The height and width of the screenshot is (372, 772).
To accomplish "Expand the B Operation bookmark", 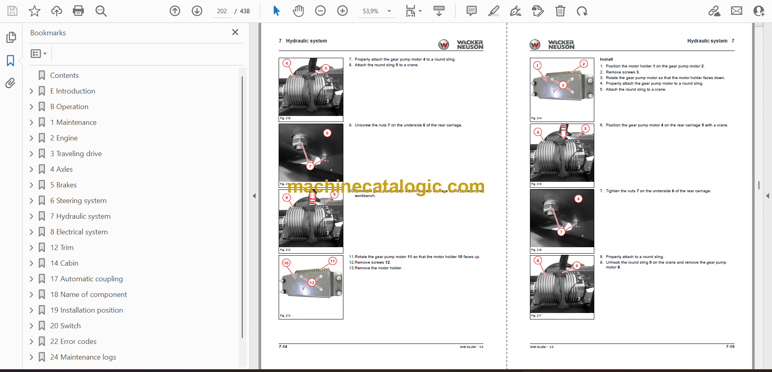I will coord(31,107).
